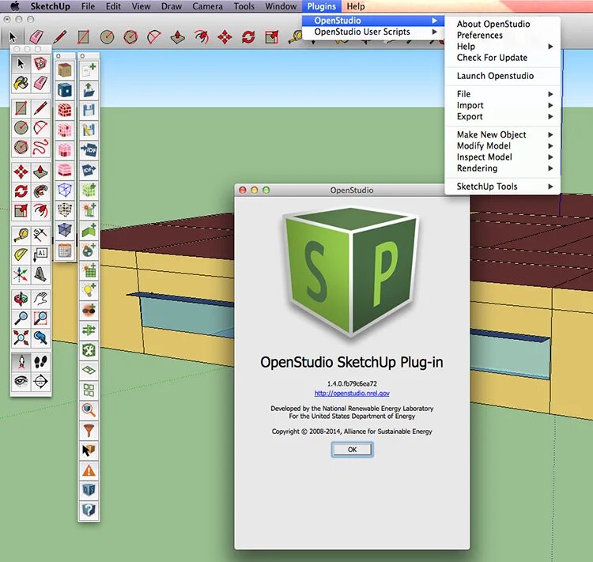
Task: Open the orange warning triangle icon
Action: point(89,470)
